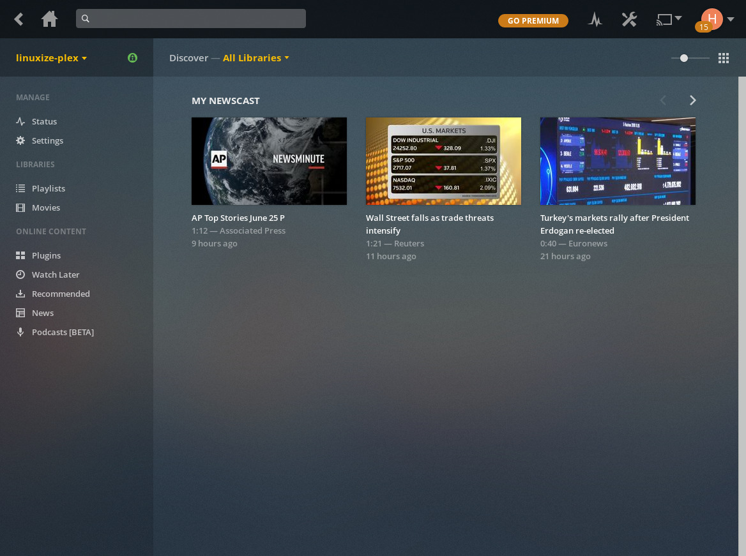Viewport: 746px width, 556px height.
Task: Open Status in the sidebar
Action: point(44,121)
